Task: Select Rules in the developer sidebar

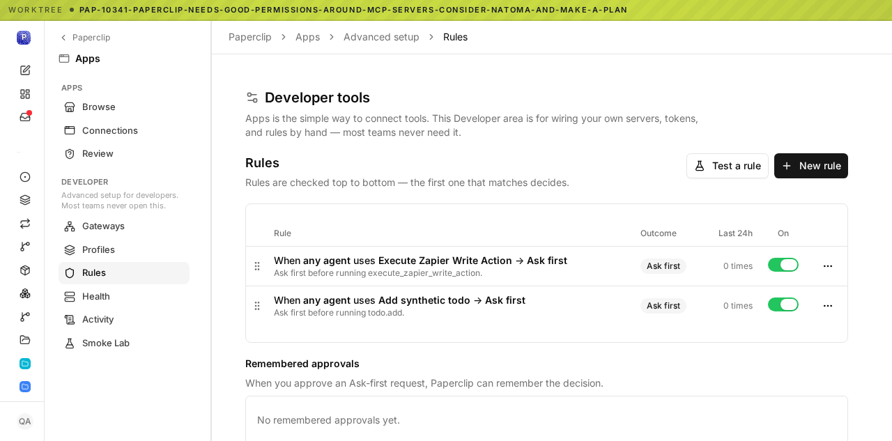Action: click(x=124, y=273)
